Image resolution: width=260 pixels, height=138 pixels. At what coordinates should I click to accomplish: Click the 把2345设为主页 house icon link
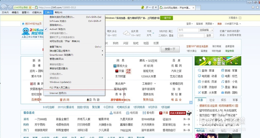pyautogui.click(x=23, y=24)
